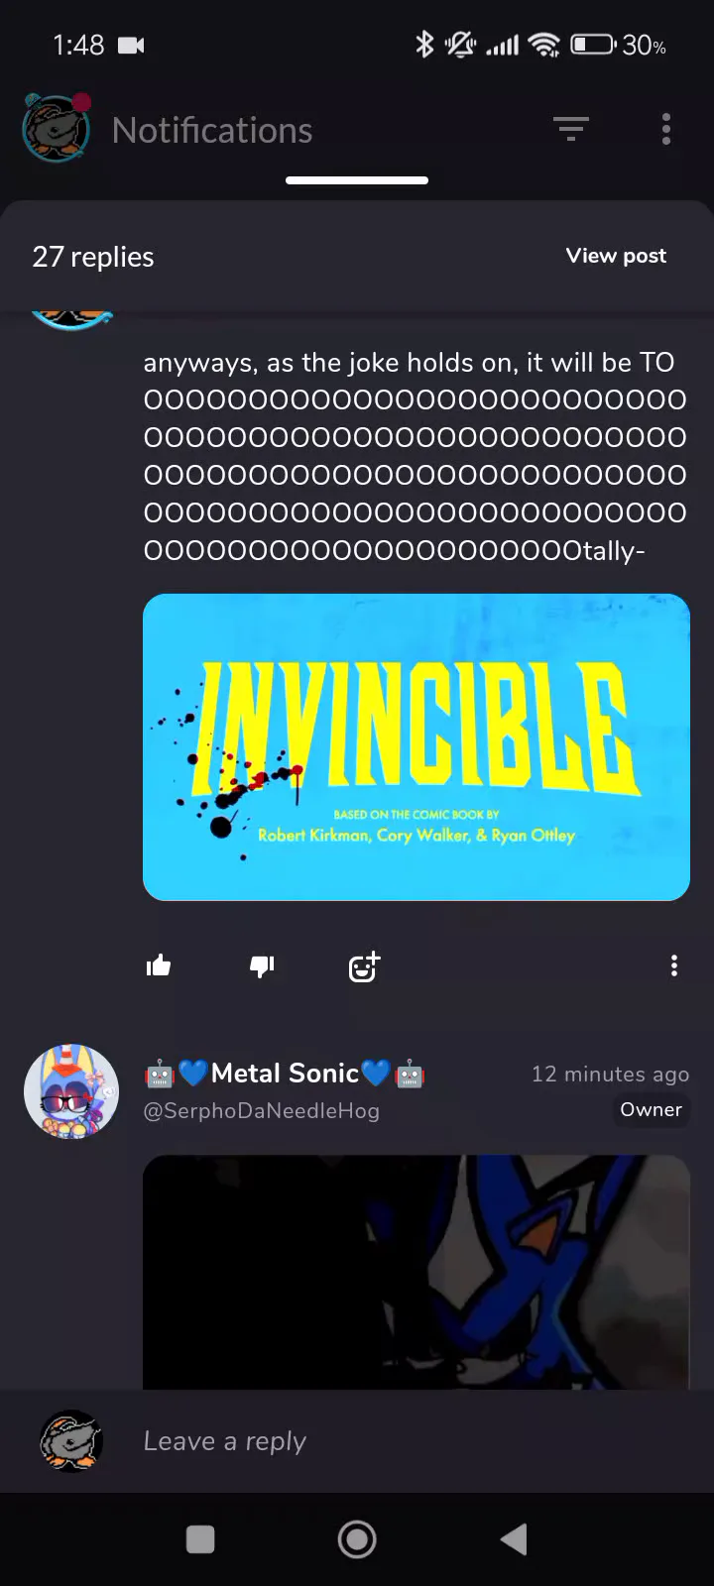
Task: Tap the profile avatar beside Notifications
Action: (57, 129)
